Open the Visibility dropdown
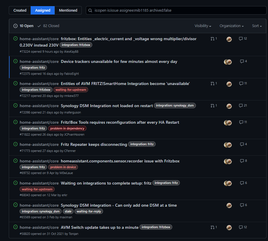 [x=203, y=26]
